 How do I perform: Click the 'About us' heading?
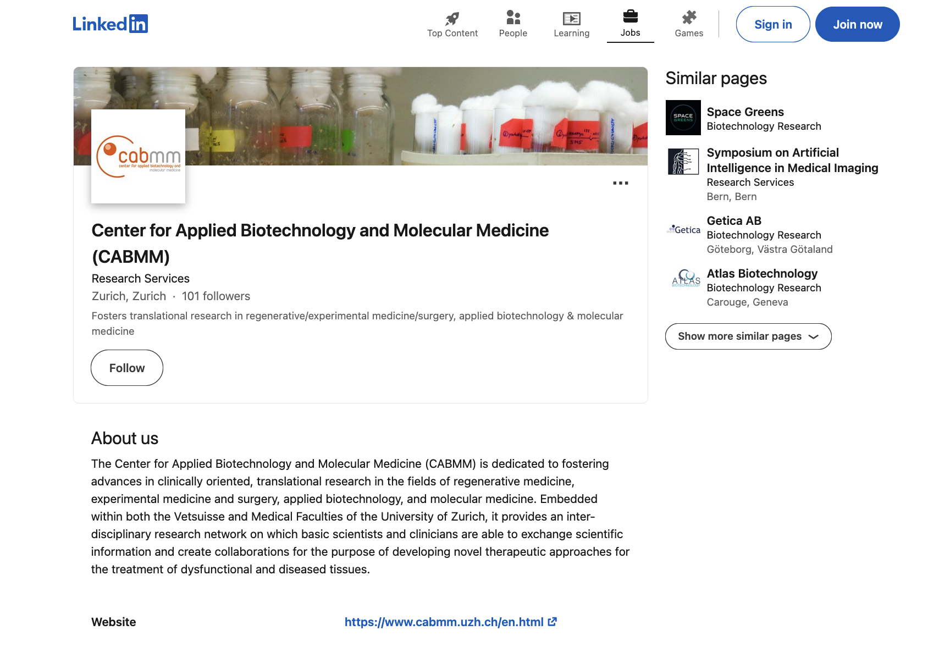(x=125, y=438)
